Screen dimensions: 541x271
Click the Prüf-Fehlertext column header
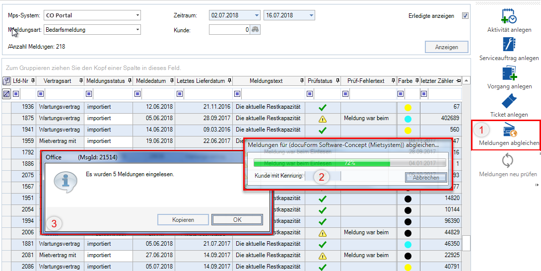pos(366,81)
